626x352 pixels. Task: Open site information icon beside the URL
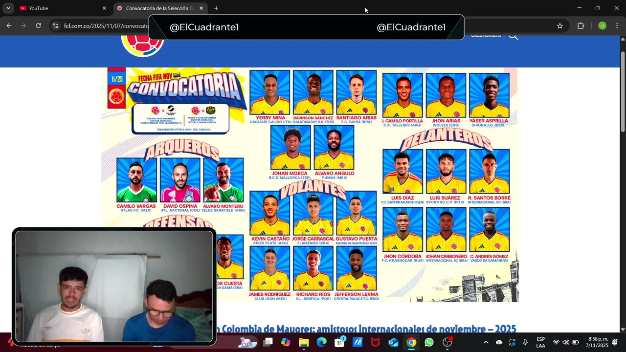click(x=55, y=26)
